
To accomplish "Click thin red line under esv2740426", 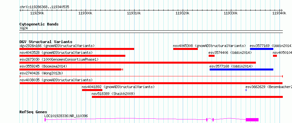I will (x=151, y=76).
